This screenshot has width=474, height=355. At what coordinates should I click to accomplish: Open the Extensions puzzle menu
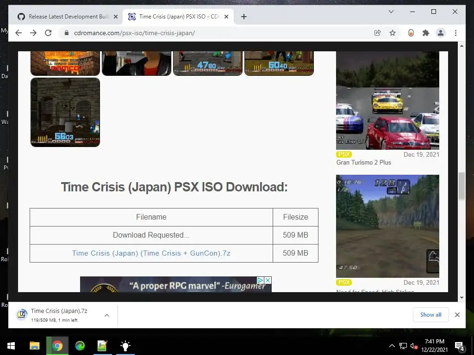click(426, 33)
